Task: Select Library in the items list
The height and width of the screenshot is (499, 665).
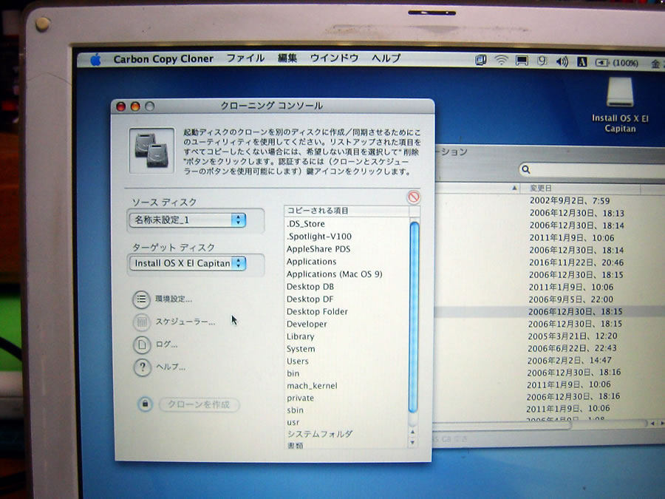Action: click(300, 336)
